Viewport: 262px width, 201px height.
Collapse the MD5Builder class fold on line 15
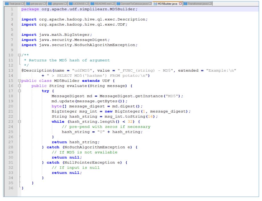(19, 81)
